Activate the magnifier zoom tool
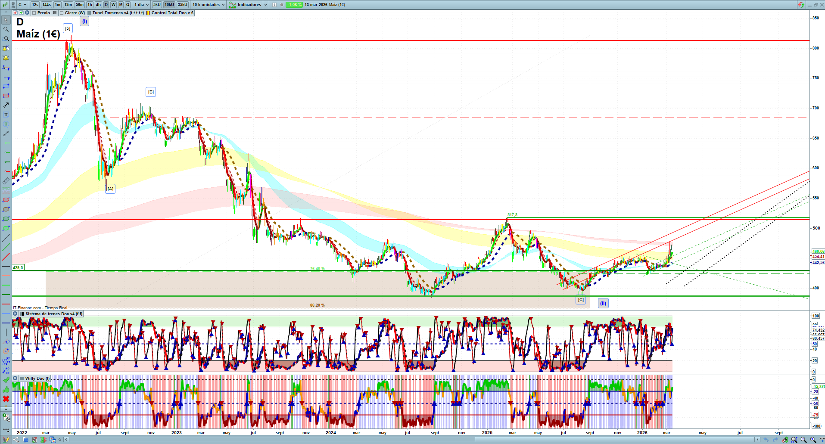Screen dimensions: 825x444 [6, 29]
